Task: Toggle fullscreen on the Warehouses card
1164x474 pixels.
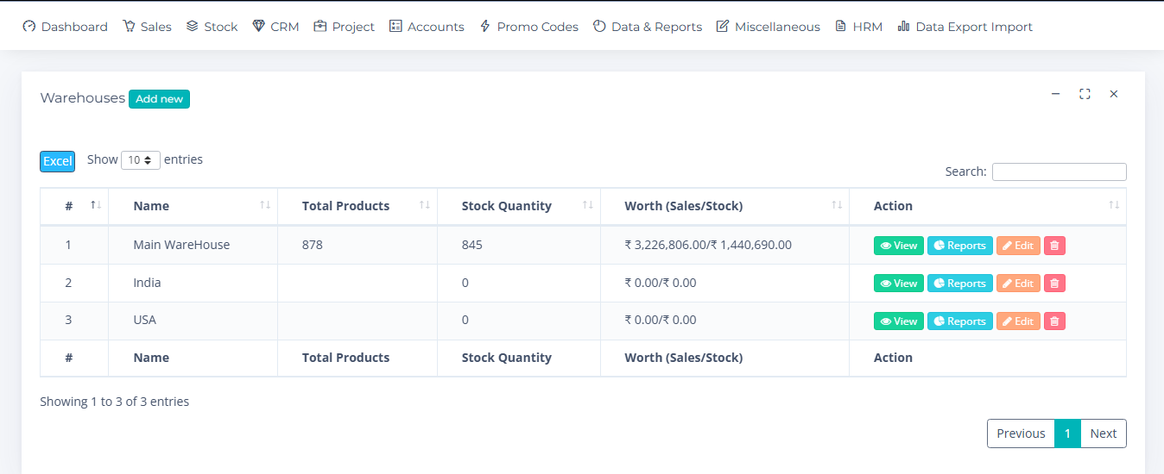Action: [x=1085, y=94]
